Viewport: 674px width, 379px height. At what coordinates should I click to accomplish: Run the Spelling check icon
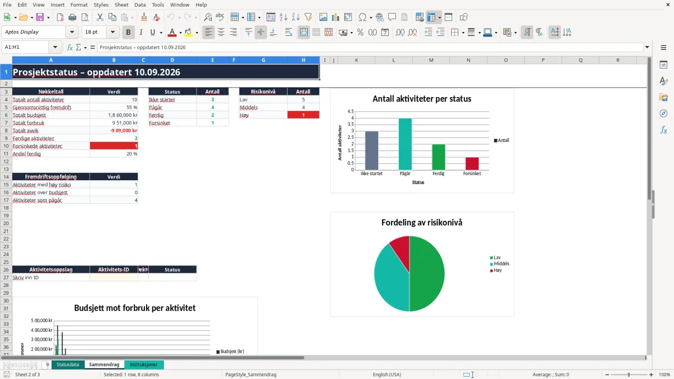220,17
